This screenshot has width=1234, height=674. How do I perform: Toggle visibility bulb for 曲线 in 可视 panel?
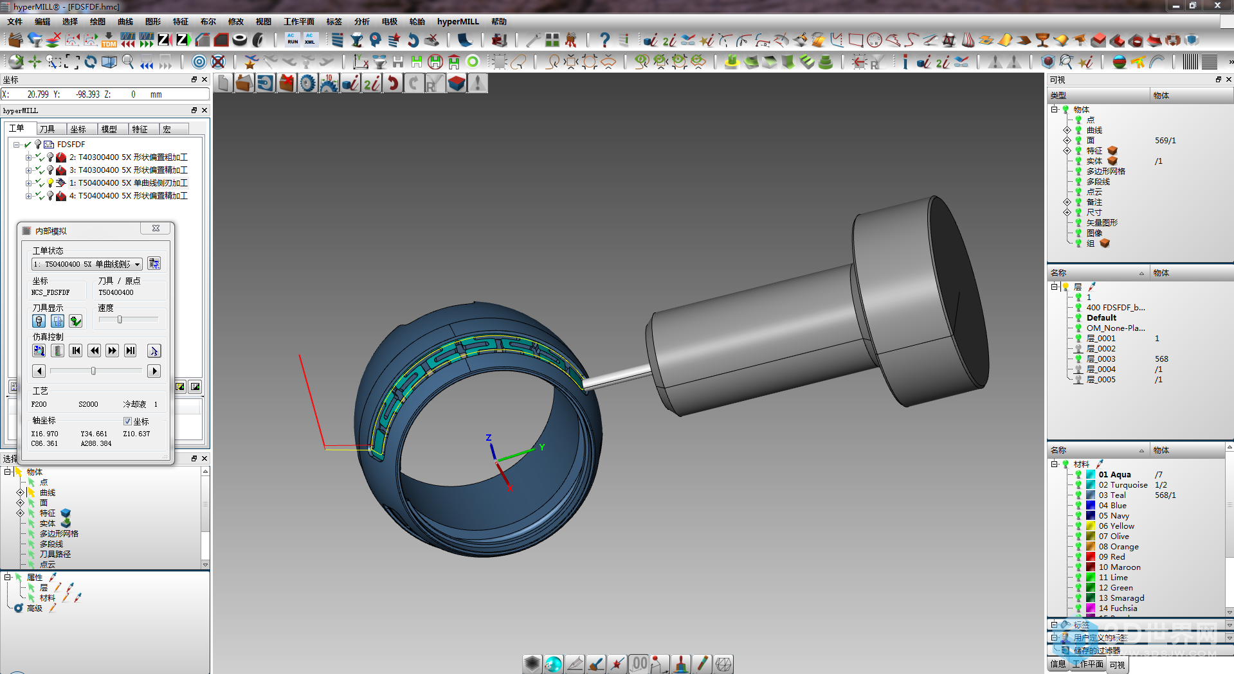pos(1078,130)
